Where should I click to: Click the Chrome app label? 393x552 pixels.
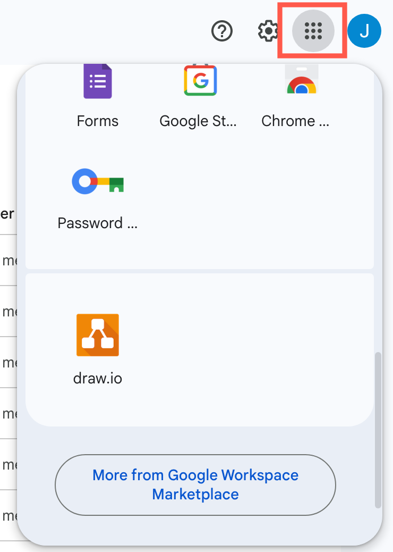click(295, 121)
